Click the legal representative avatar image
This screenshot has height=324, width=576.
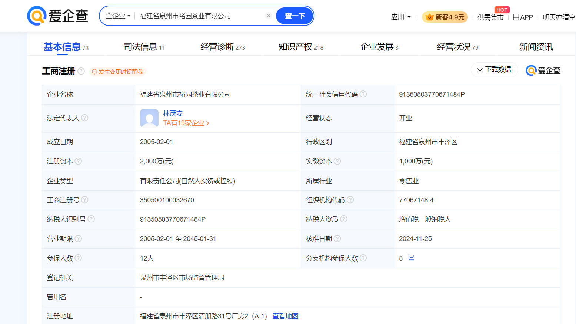tap(149, 118)
